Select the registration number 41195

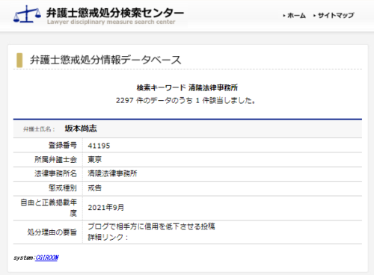99,146
